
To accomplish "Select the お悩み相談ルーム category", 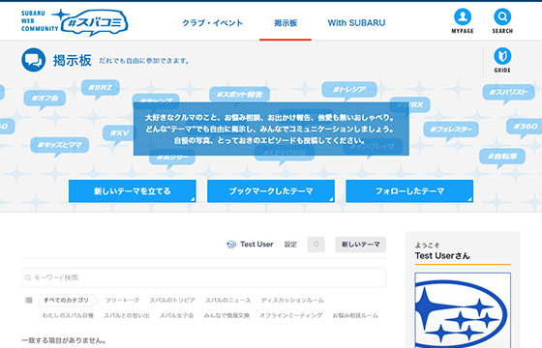I will (x=355, y=315).
